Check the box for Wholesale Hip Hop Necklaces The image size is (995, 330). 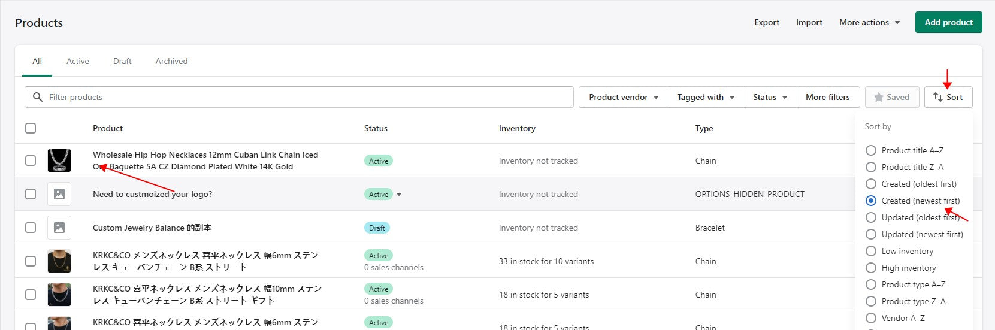tap(31, 161)
